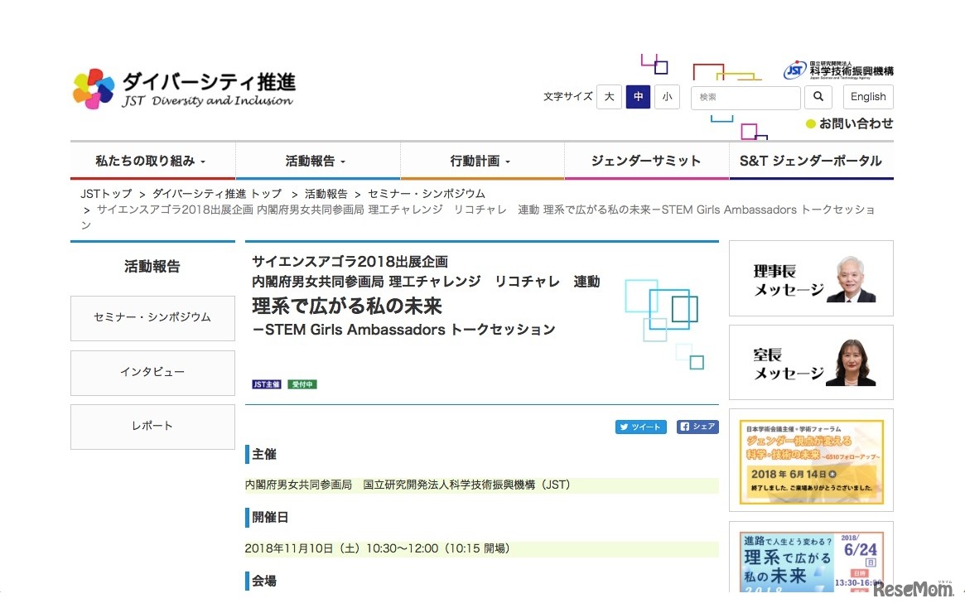Screen dimensions: 965x608
Task: Select the 中 medium font size toggle
Action: (638, 97)
